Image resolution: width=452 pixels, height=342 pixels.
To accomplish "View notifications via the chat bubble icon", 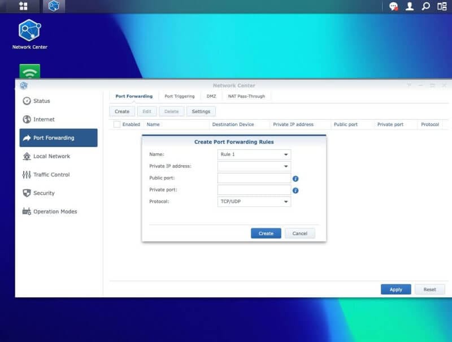I will point(394,7).
